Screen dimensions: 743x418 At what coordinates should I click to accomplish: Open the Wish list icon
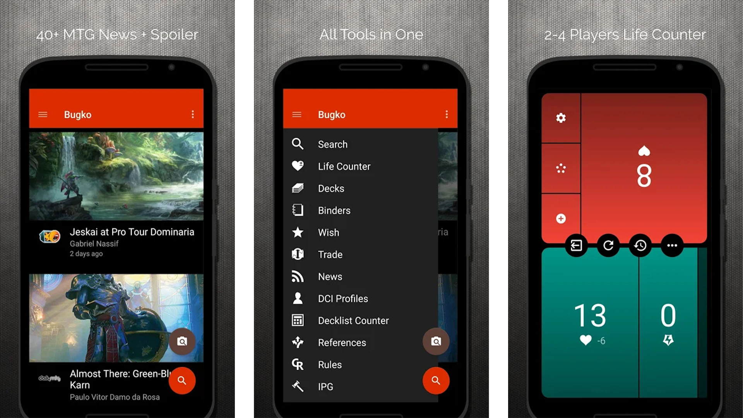[x=298, y=232]
